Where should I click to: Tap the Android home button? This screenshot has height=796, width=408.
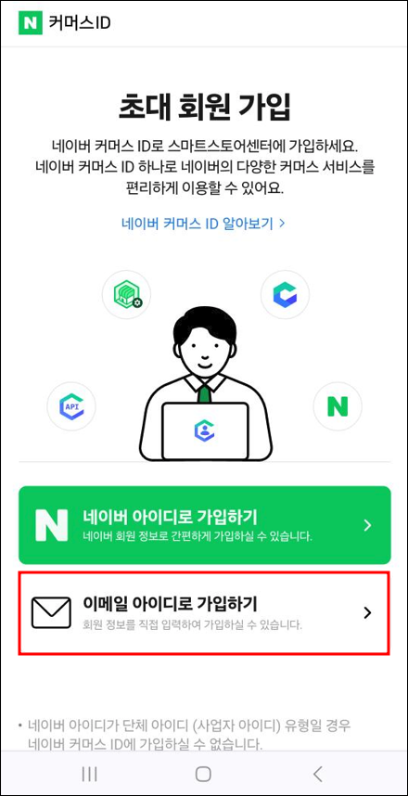(203, 774)
